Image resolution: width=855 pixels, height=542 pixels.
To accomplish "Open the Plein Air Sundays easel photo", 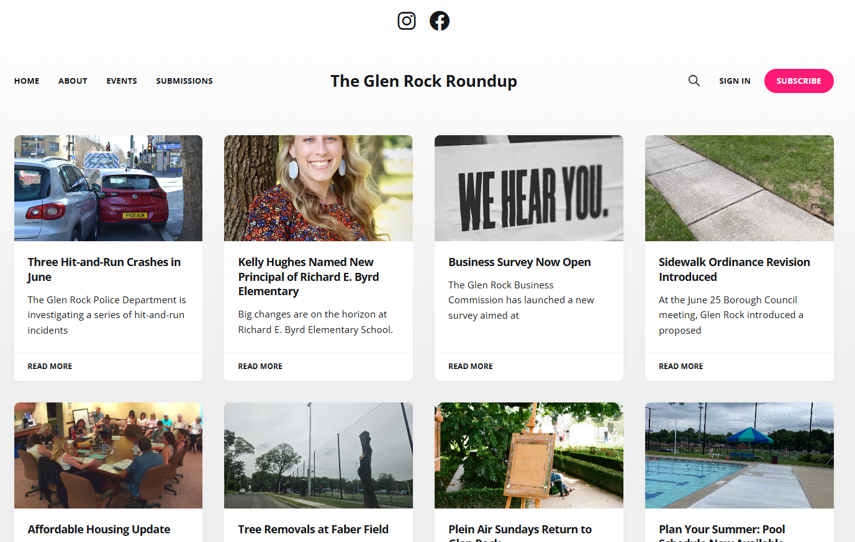I will [x=528, y=455].
